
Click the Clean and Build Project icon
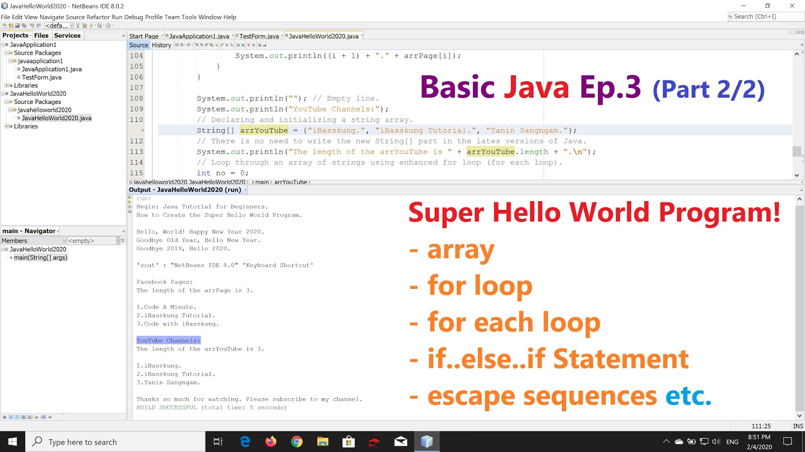(x=85, y=25)
